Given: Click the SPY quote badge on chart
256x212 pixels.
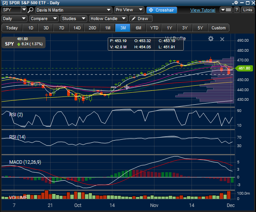Looking at the screenshot, I should (24, 42).
